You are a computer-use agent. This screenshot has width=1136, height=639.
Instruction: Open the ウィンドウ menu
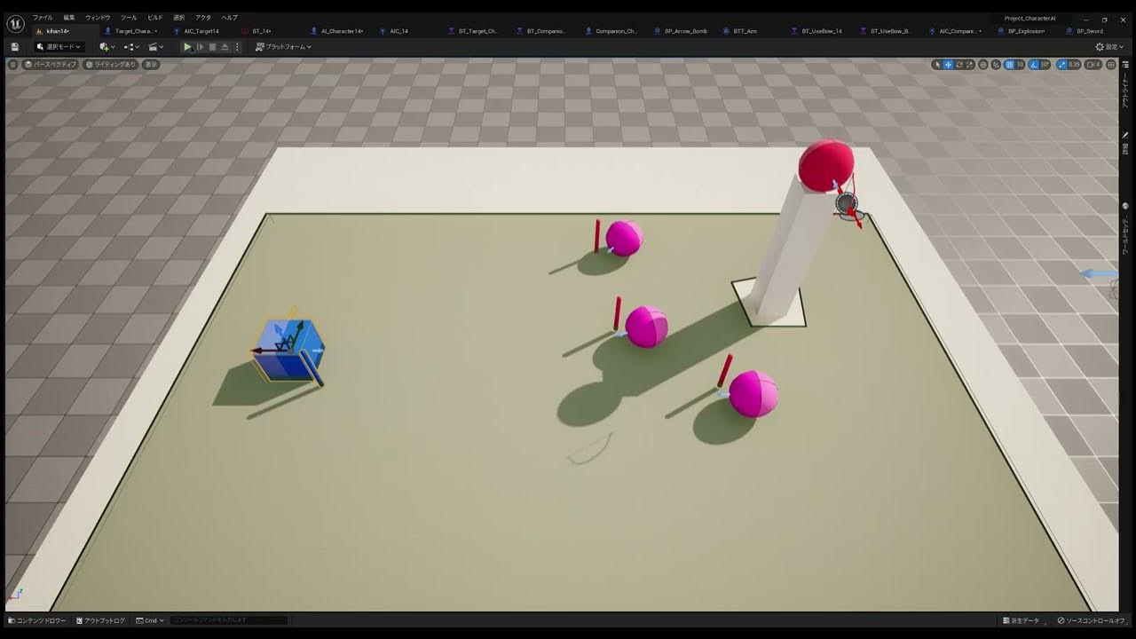pos(98,18)
